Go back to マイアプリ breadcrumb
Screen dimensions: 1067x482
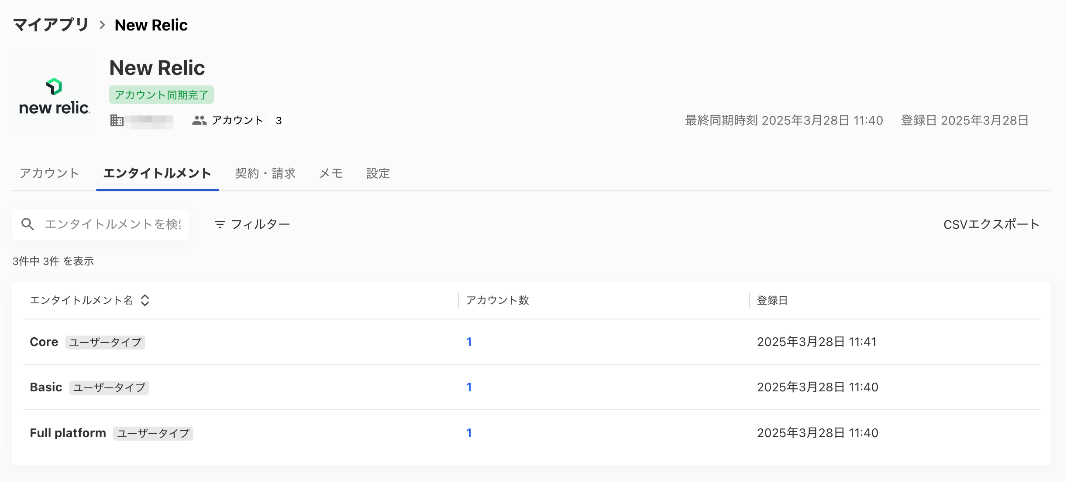pos(51,25)
